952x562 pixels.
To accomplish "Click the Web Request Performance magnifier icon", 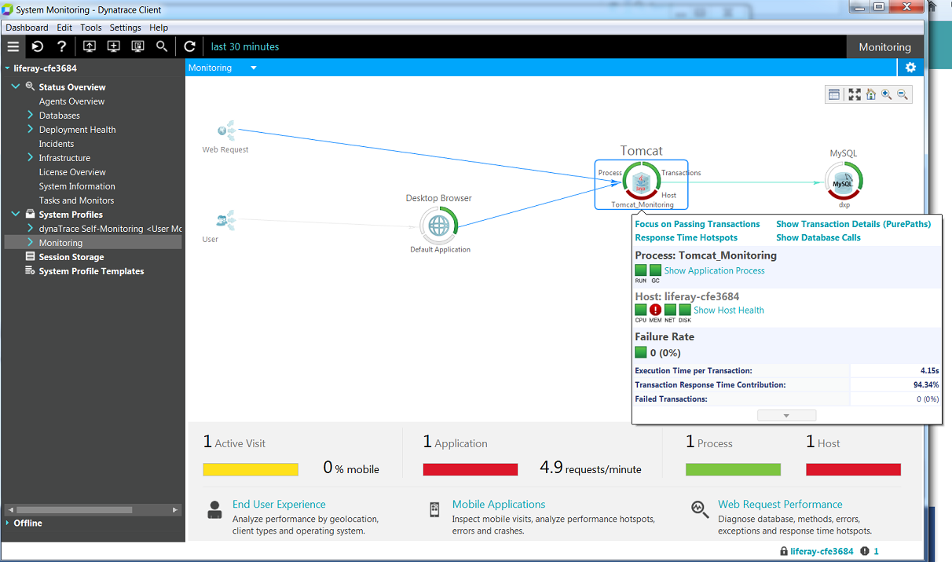I will point(699,509).
